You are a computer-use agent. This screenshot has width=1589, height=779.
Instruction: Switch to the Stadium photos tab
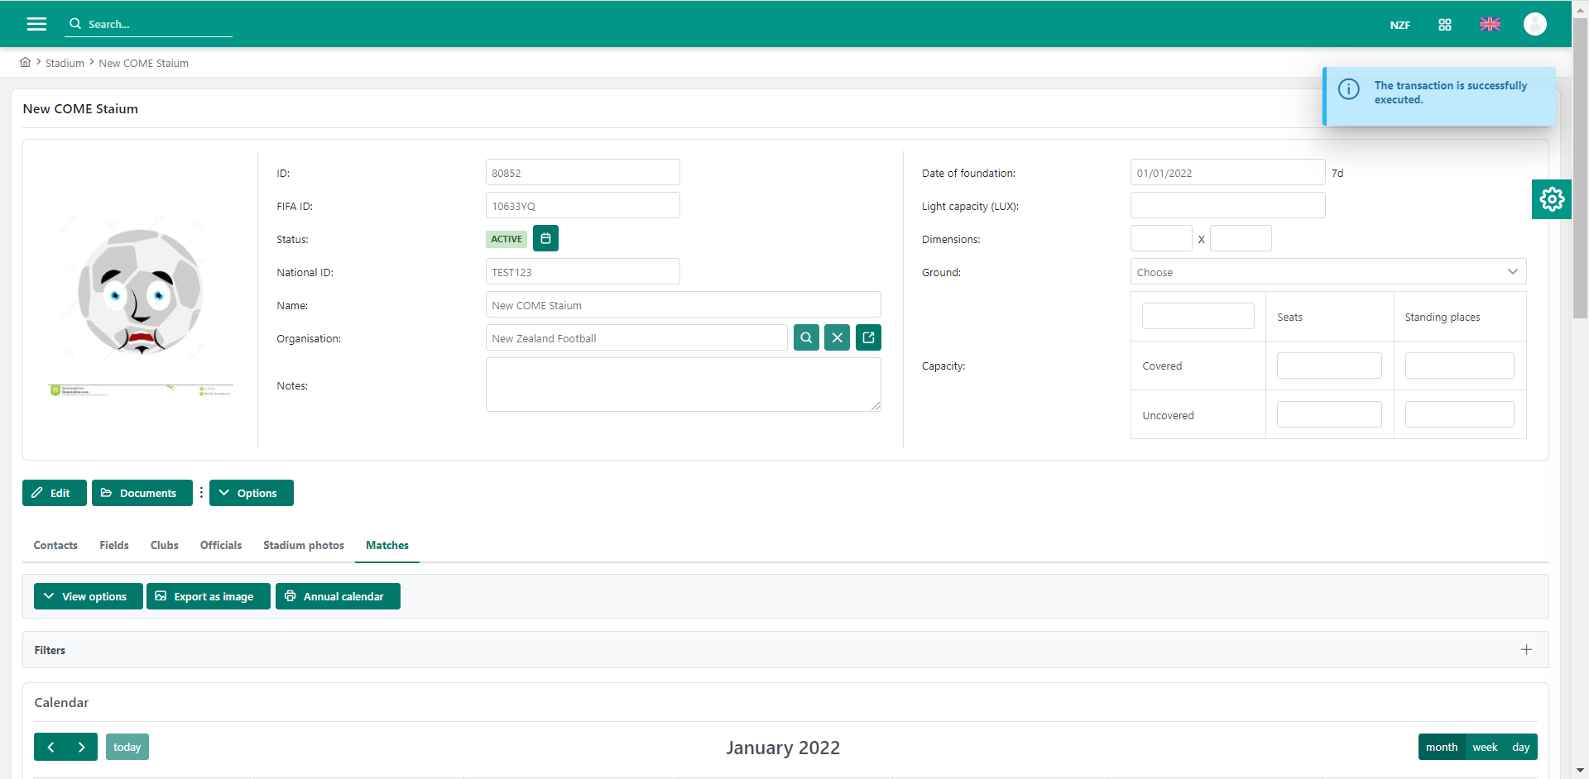pyautogui.click(x=303, y=546)
